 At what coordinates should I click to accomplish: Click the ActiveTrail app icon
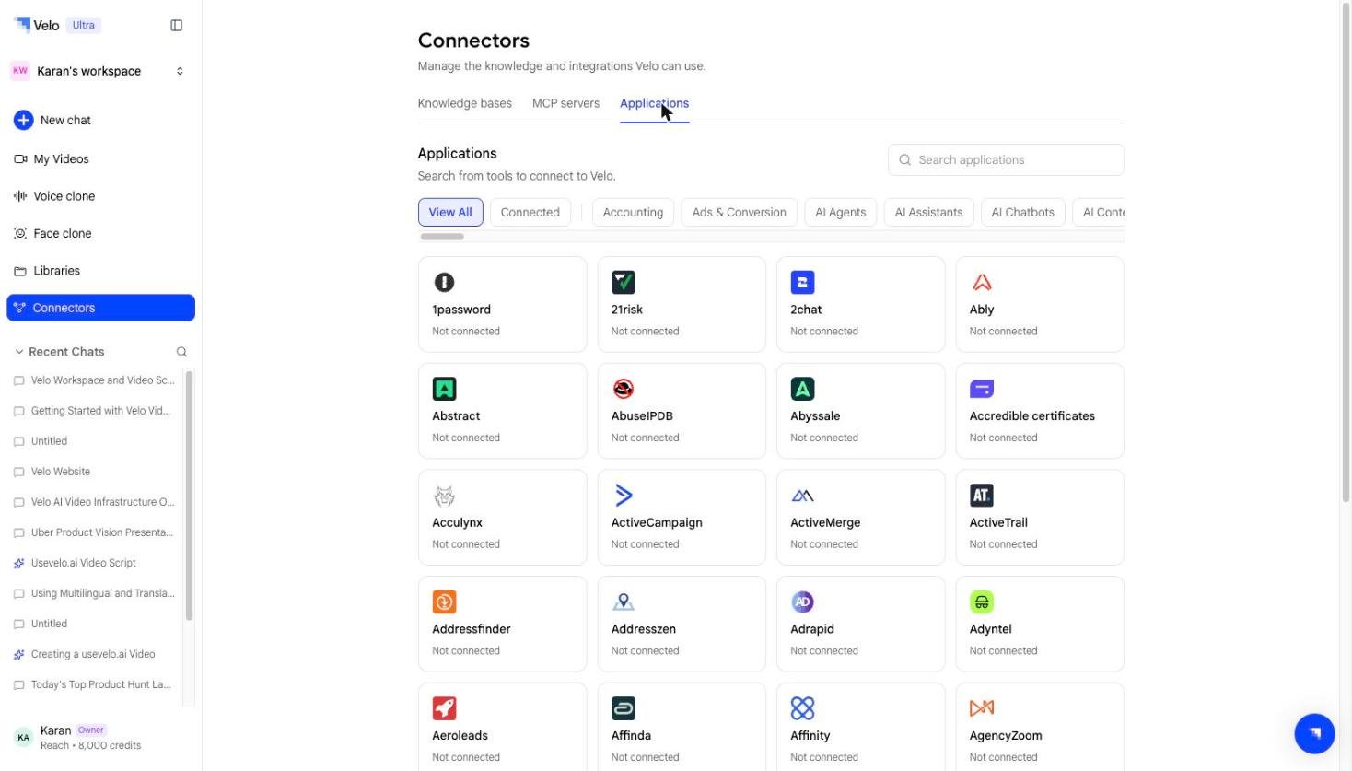[x=982, y=496]
